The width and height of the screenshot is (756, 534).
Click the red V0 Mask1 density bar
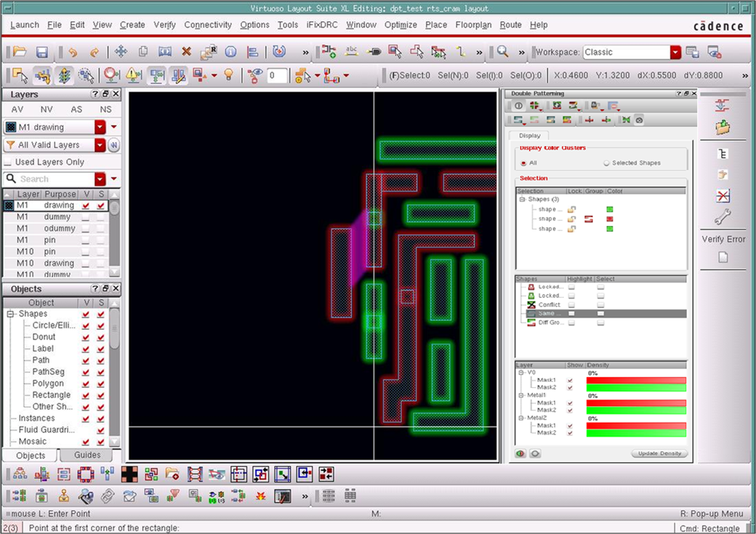tap(636, 380)
